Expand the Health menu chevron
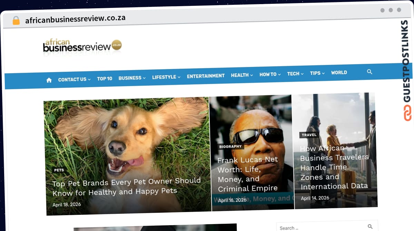This screenshot has width=414, height=231. tap(252, 75)
